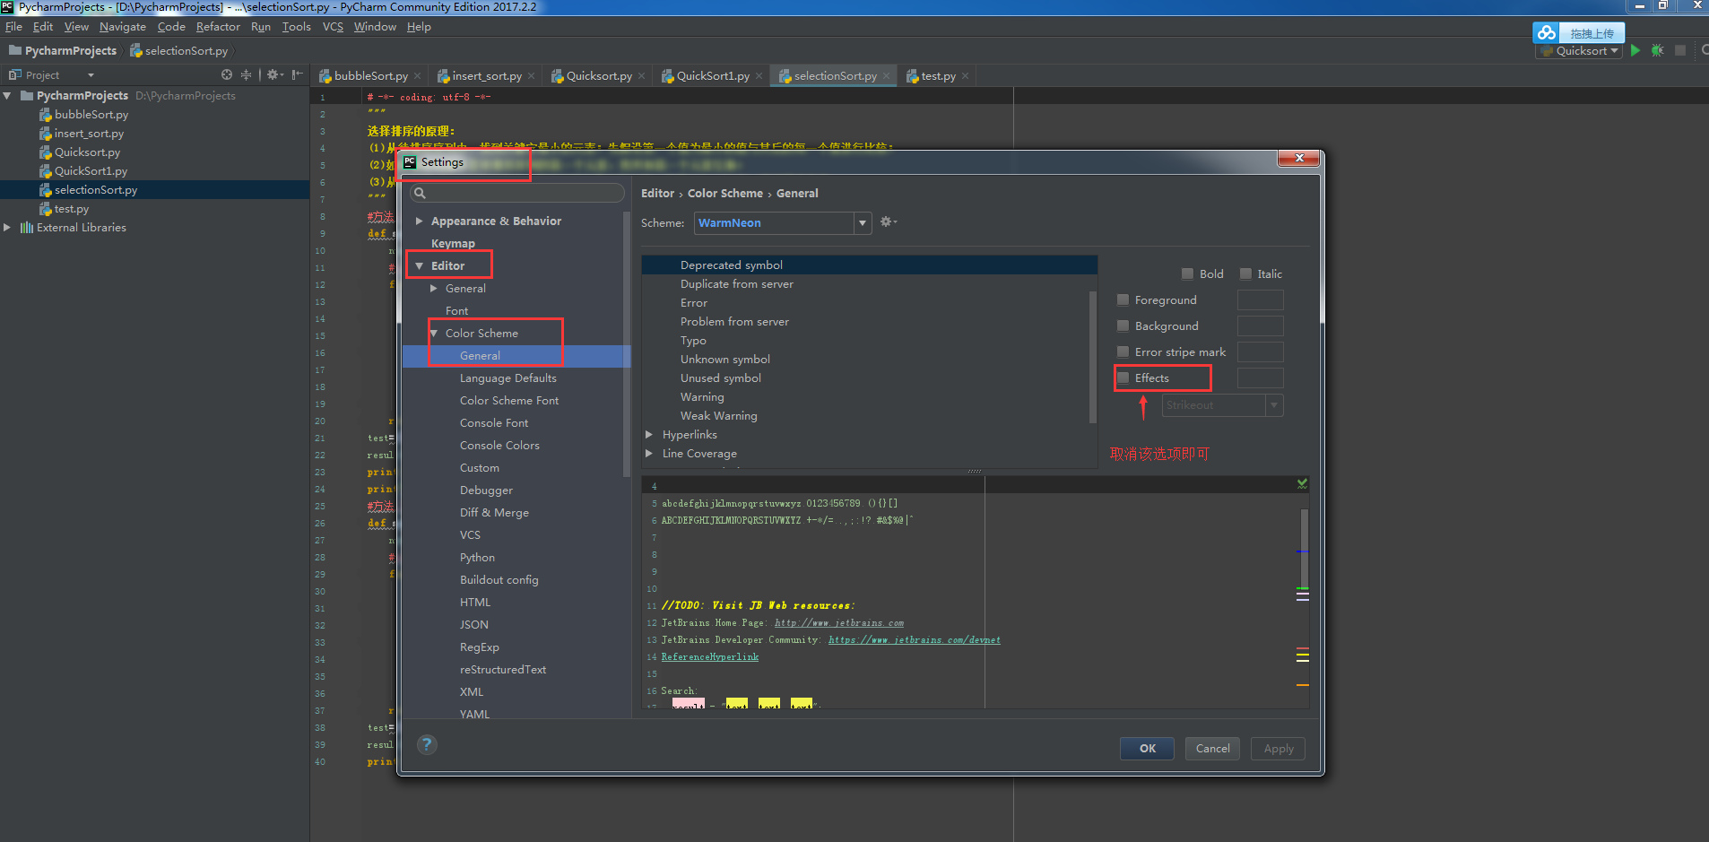The width and height of the screenshot is (1709, 842).
Task: Click the Foreground color swatch
Action: [1260, 299]
